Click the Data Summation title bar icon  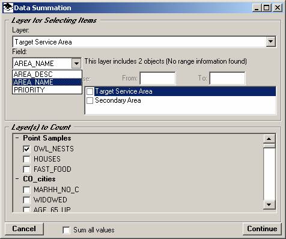pyautogui.click(x=8, y=8)
